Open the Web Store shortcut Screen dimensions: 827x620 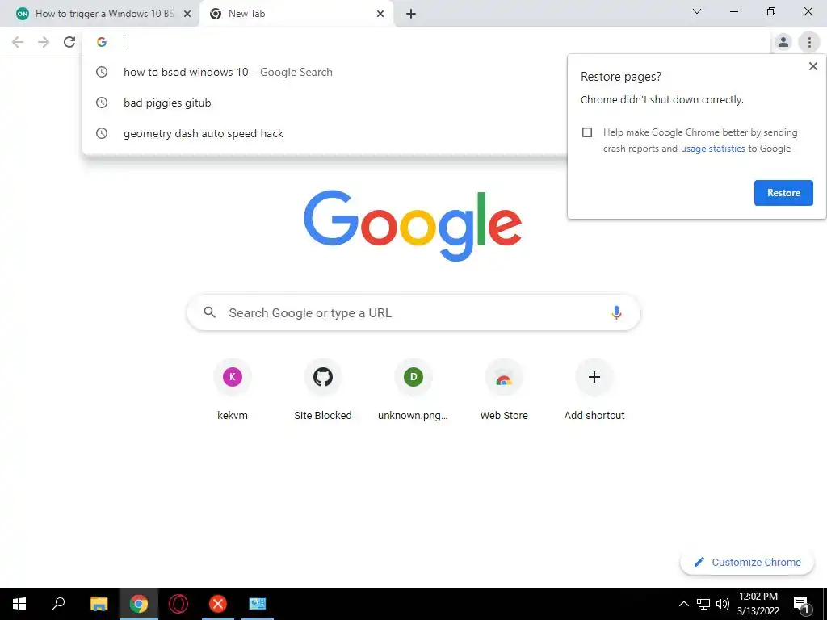tap(504, 390)
